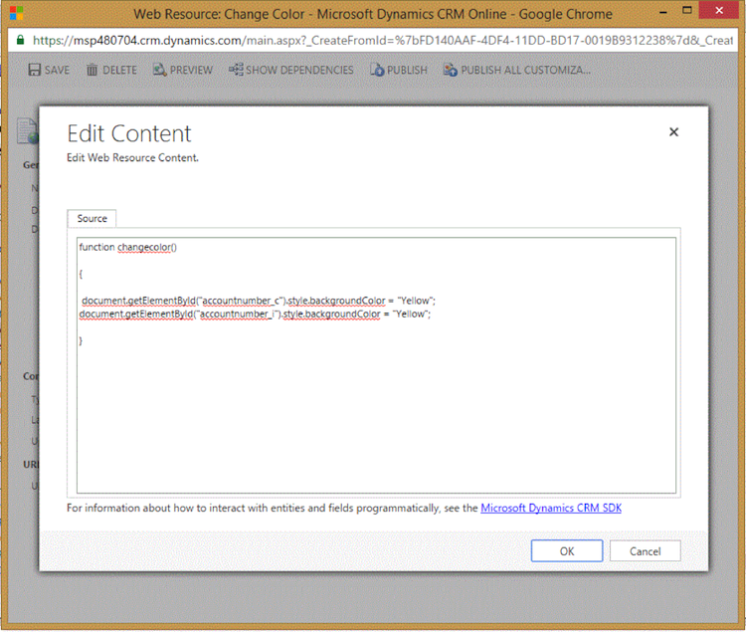The width and height of the screenshot is (746, 632).
Task: Click the Publish document icon
Action: (x=377, y=70)
